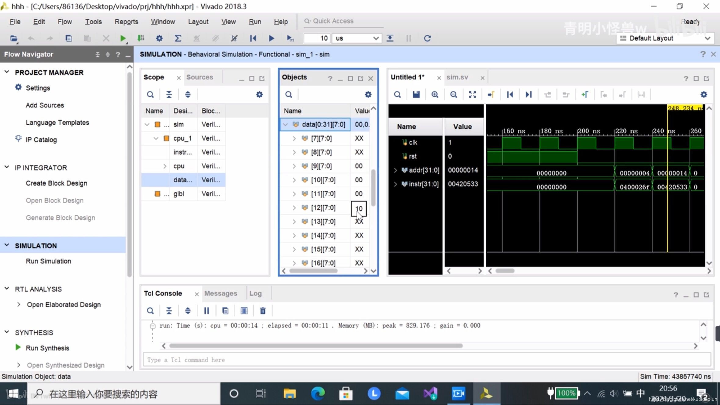Select the clk signal in waveform
The height and width of the screenshot is (405, 720).
413,142
